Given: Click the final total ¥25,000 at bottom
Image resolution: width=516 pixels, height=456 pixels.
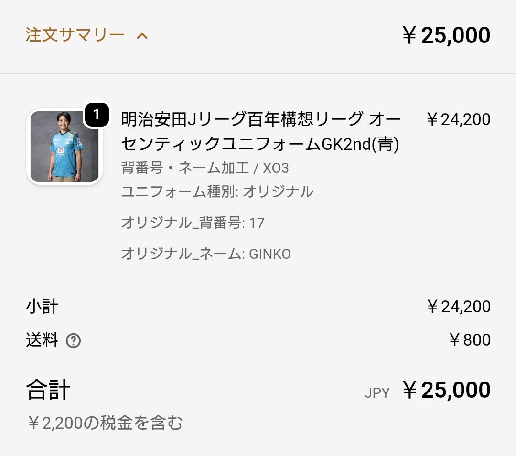Looking at the screenshot, I should tap(446, 390).
